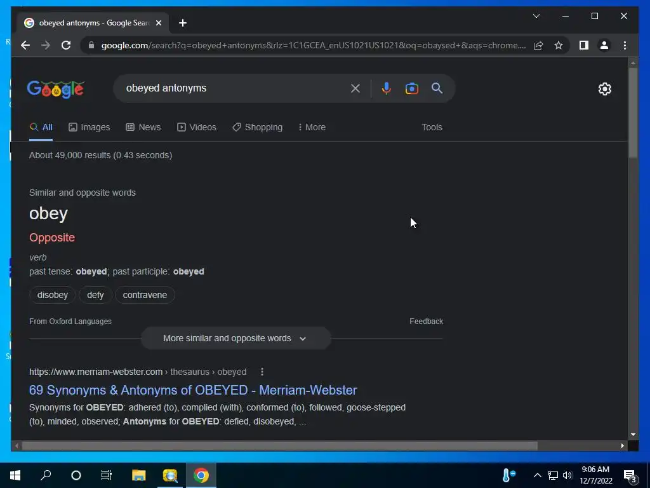Reload the Google search page
The width and height of the screenshot is (650, 488).
[66, 45]
